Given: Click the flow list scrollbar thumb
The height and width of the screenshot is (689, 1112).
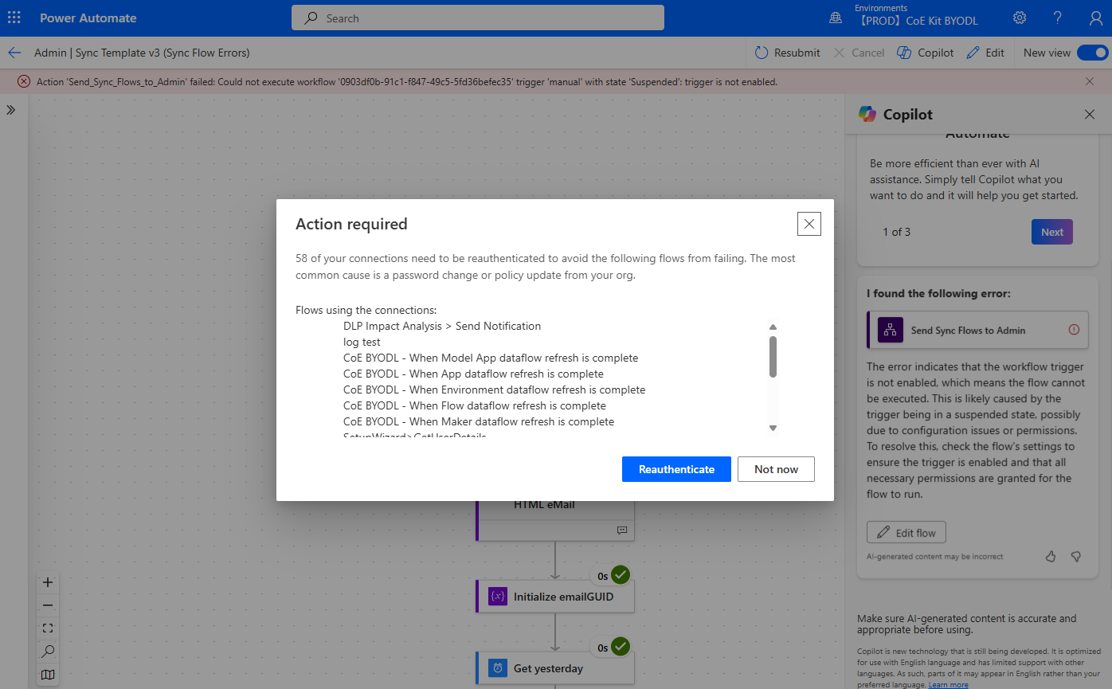Looking at the screenshot, I should tap(773, 356).
